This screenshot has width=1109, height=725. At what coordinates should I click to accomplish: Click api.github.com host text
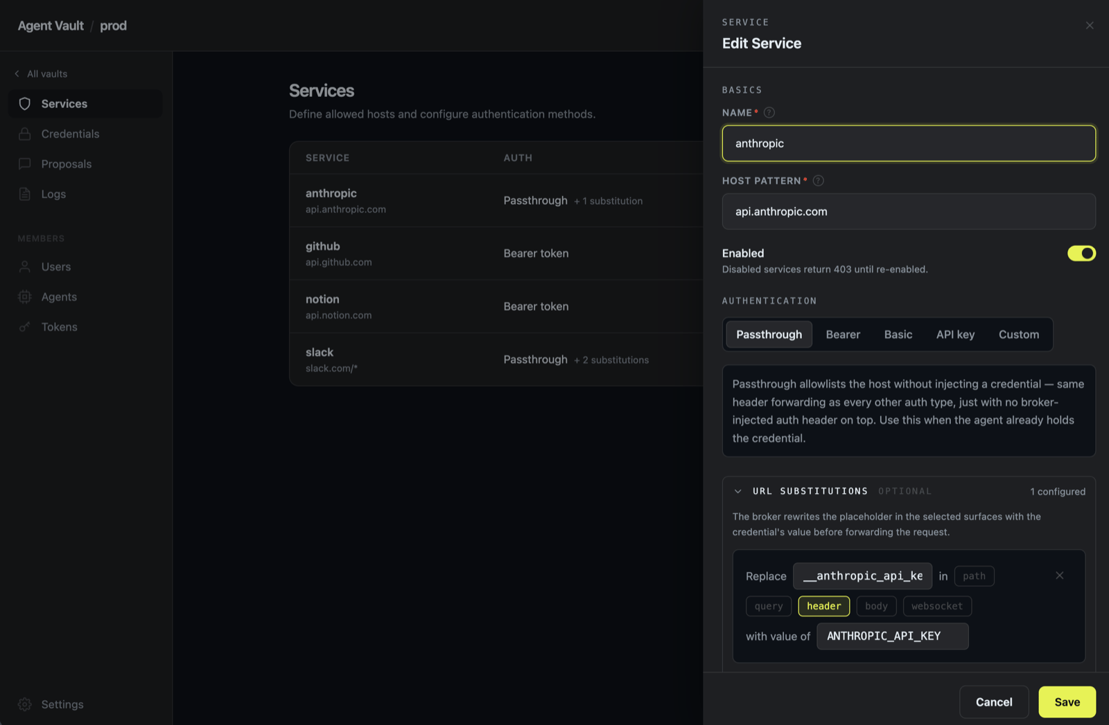(x=338, y=262)
